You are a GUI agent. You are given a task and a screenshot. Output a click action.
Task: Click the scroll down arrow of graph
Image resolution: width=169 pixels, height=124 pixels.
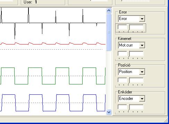pos(109,112)
